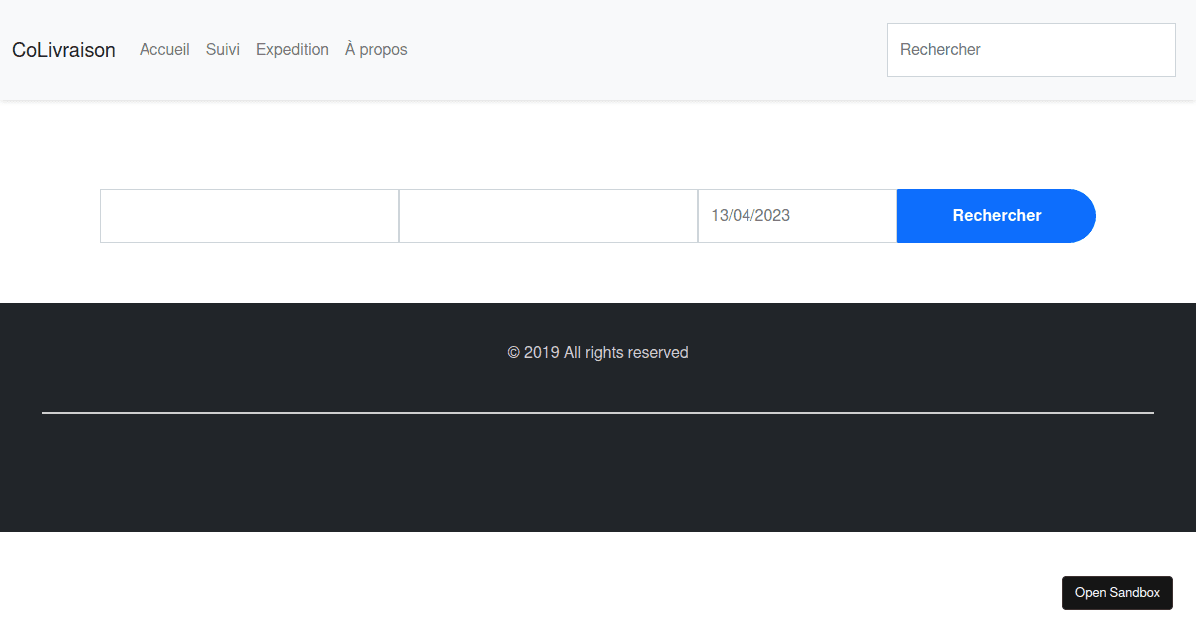The width and height of the screenshot is (1196, 628).
Task: Open the À propos page
Action: pyautogui.click(x=376, y=50)
